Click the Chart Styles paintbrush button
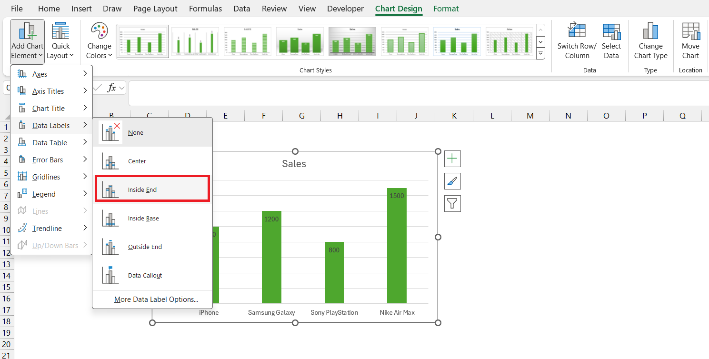 tap(452, 181)
